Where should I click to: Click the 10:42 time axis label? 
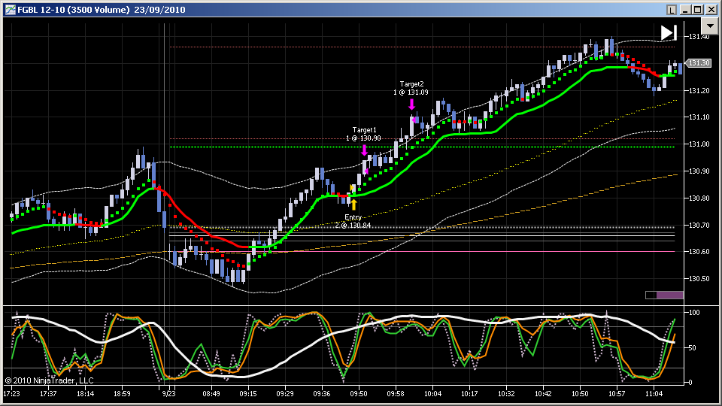[543, 393]
